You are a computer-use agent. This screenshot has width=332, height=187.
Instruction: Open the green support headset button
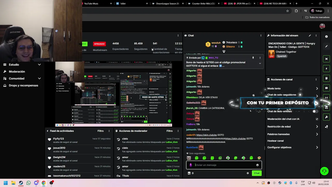pos(324,171)
